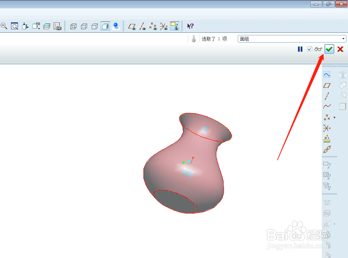
Task: Toggle datum axes display
Action: tap(143, 26)
